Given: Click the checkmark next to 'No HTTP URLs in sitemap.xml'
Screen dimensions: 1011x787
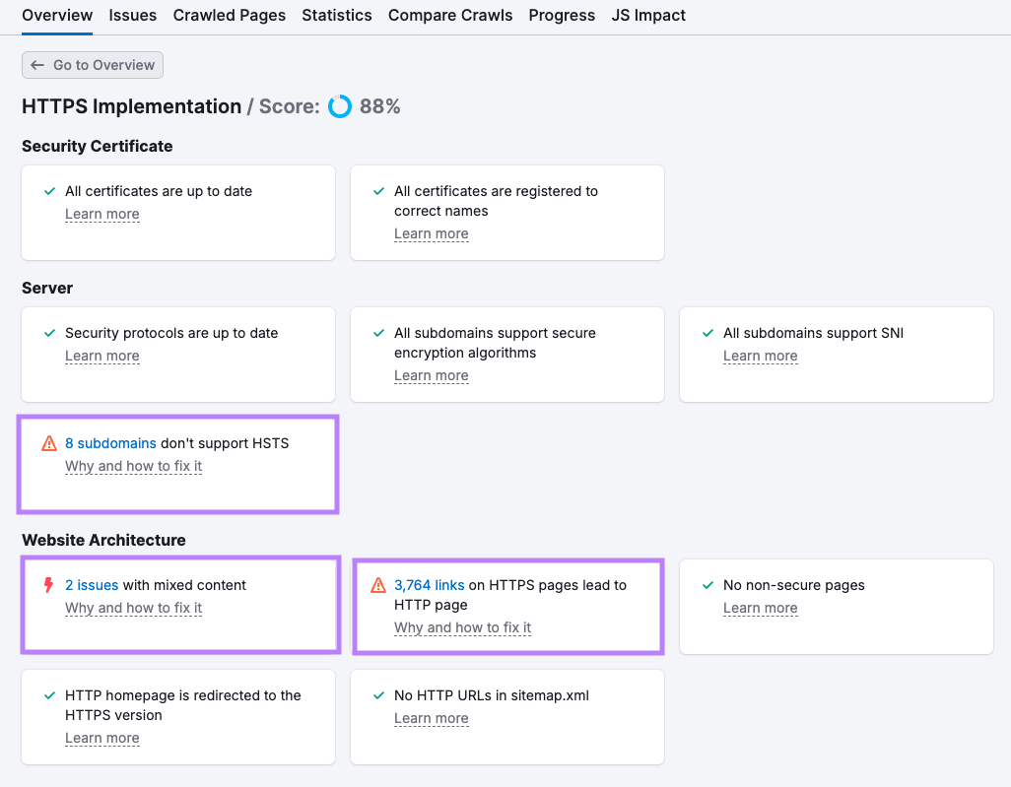Looking at the screenshot, I should tap(377, 695).
